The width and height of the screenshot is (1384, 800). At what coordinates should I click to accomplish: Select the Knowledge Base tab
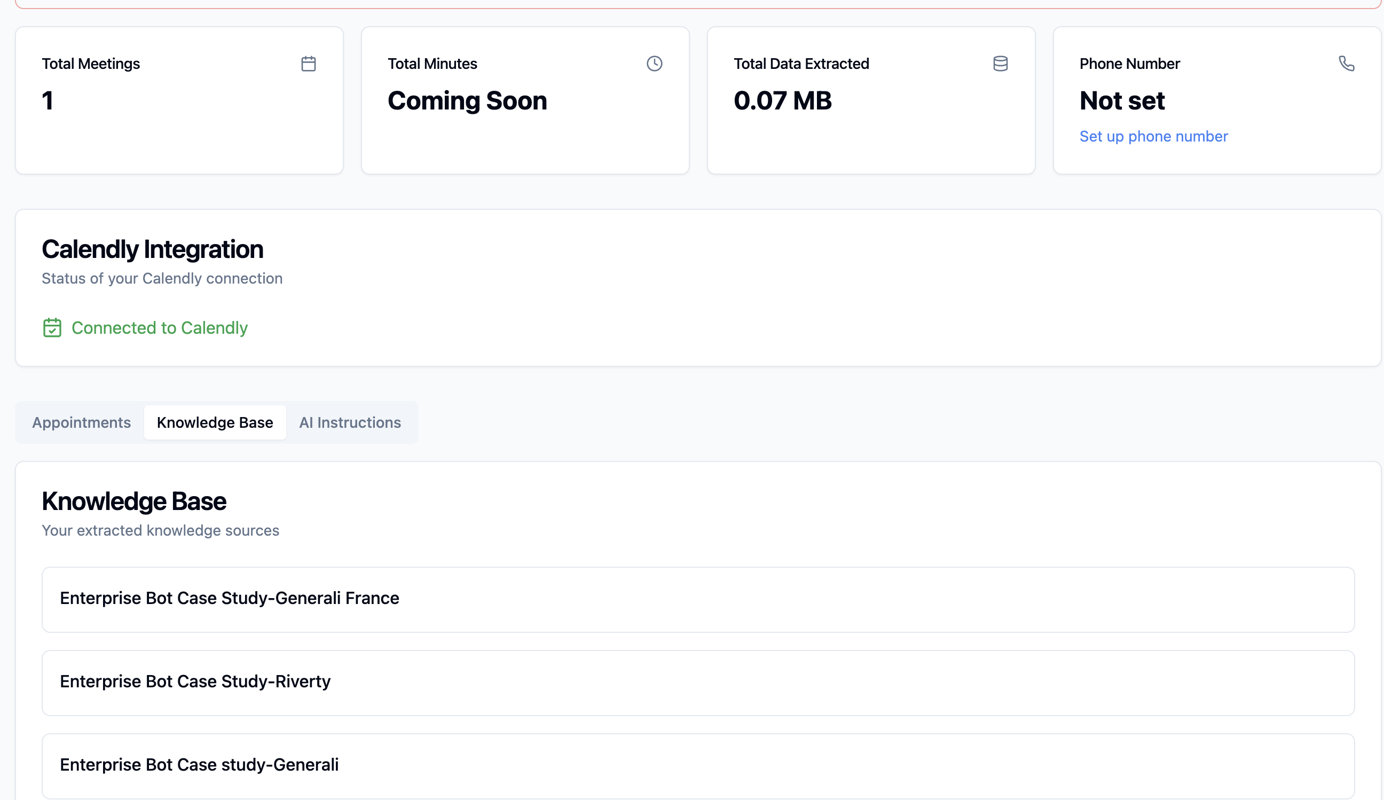215,422
